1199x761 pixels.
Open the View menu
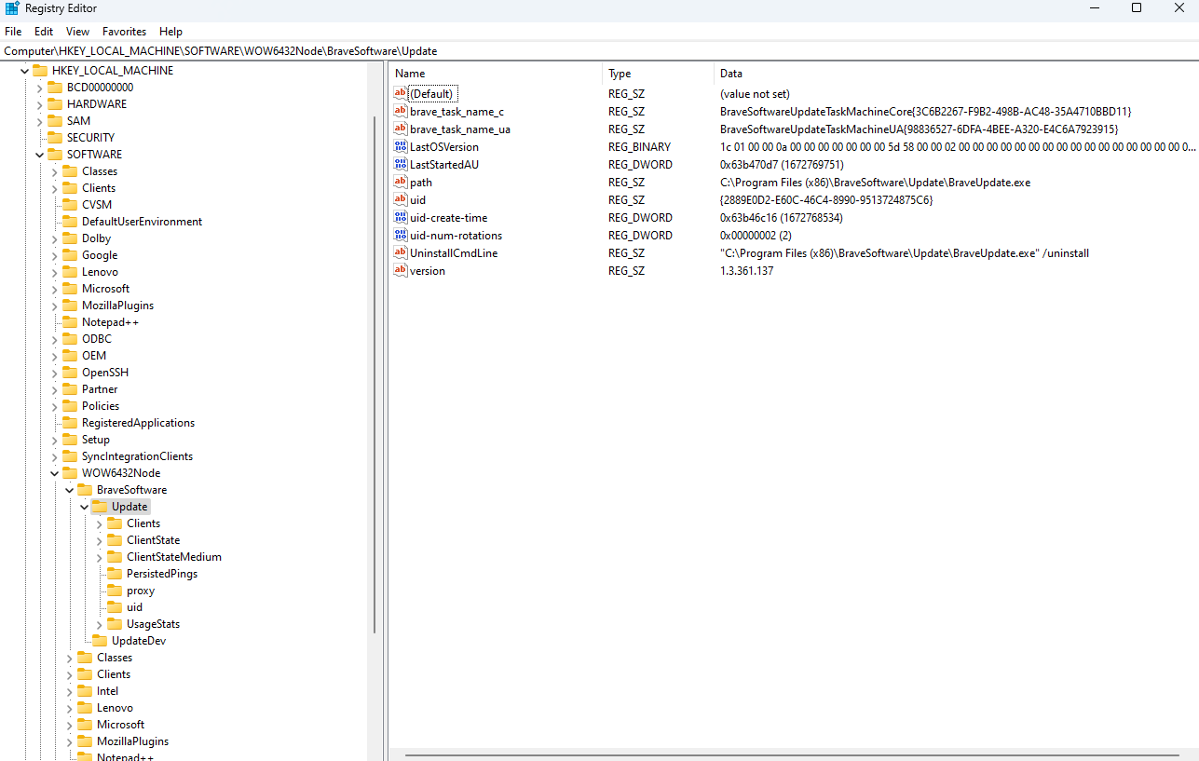[77, 31]
